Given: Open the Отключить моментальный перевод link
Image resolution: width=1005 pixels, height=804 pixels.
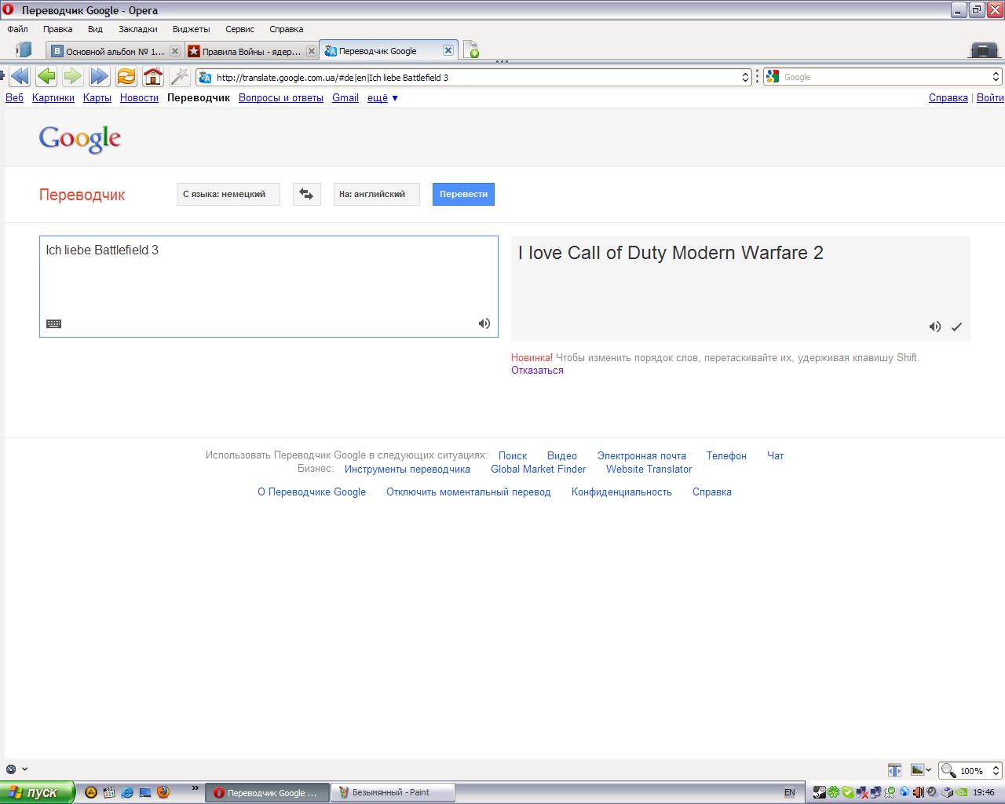Looking at the screenshot, I should tap(468, 492).
